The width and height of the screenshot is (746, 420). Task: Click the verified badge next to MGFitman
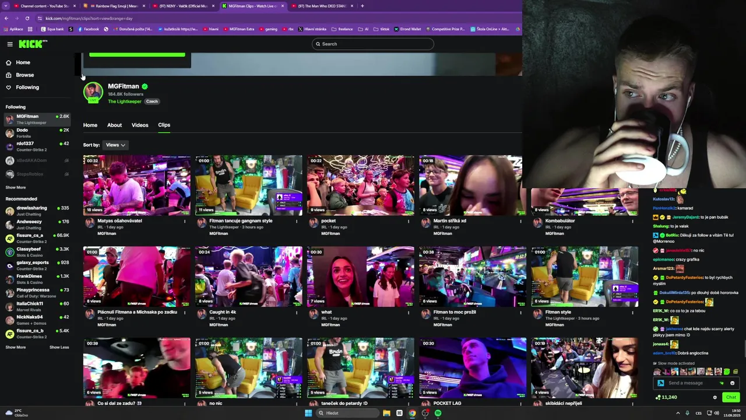click(x=145, y=86)
